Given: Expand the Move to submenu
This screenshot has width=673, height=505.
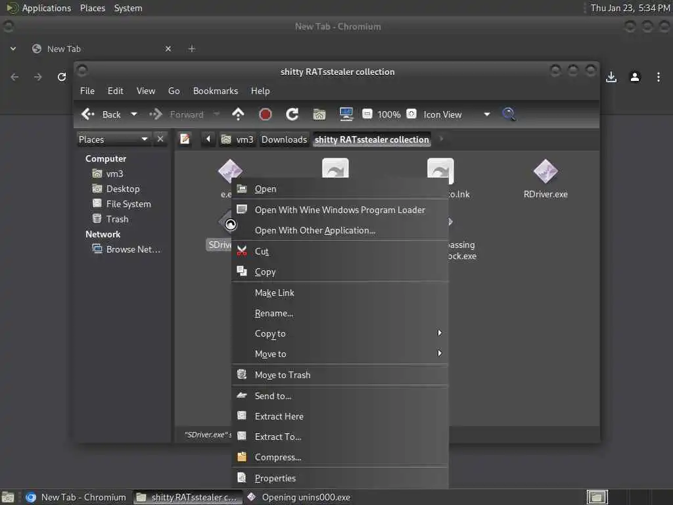Looking at the screenshot, I should [340, 354].
